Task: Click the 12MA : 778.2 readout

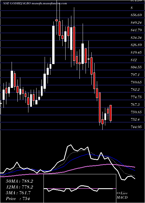Action: (19, 187)
